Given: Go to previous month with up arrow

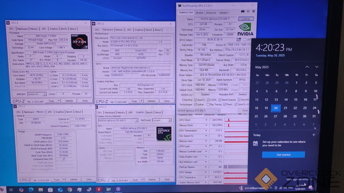Looking at the screenshot, I should pos(307,67).
